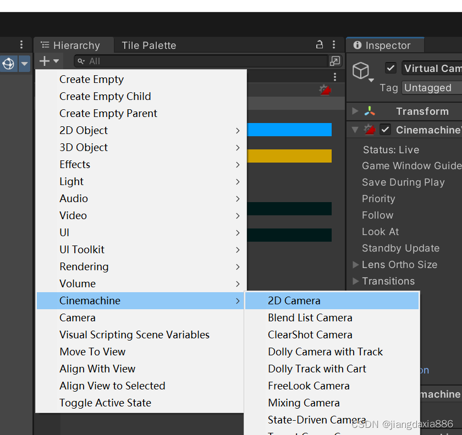Edit the Virtual Camera name field

[432, 68]
